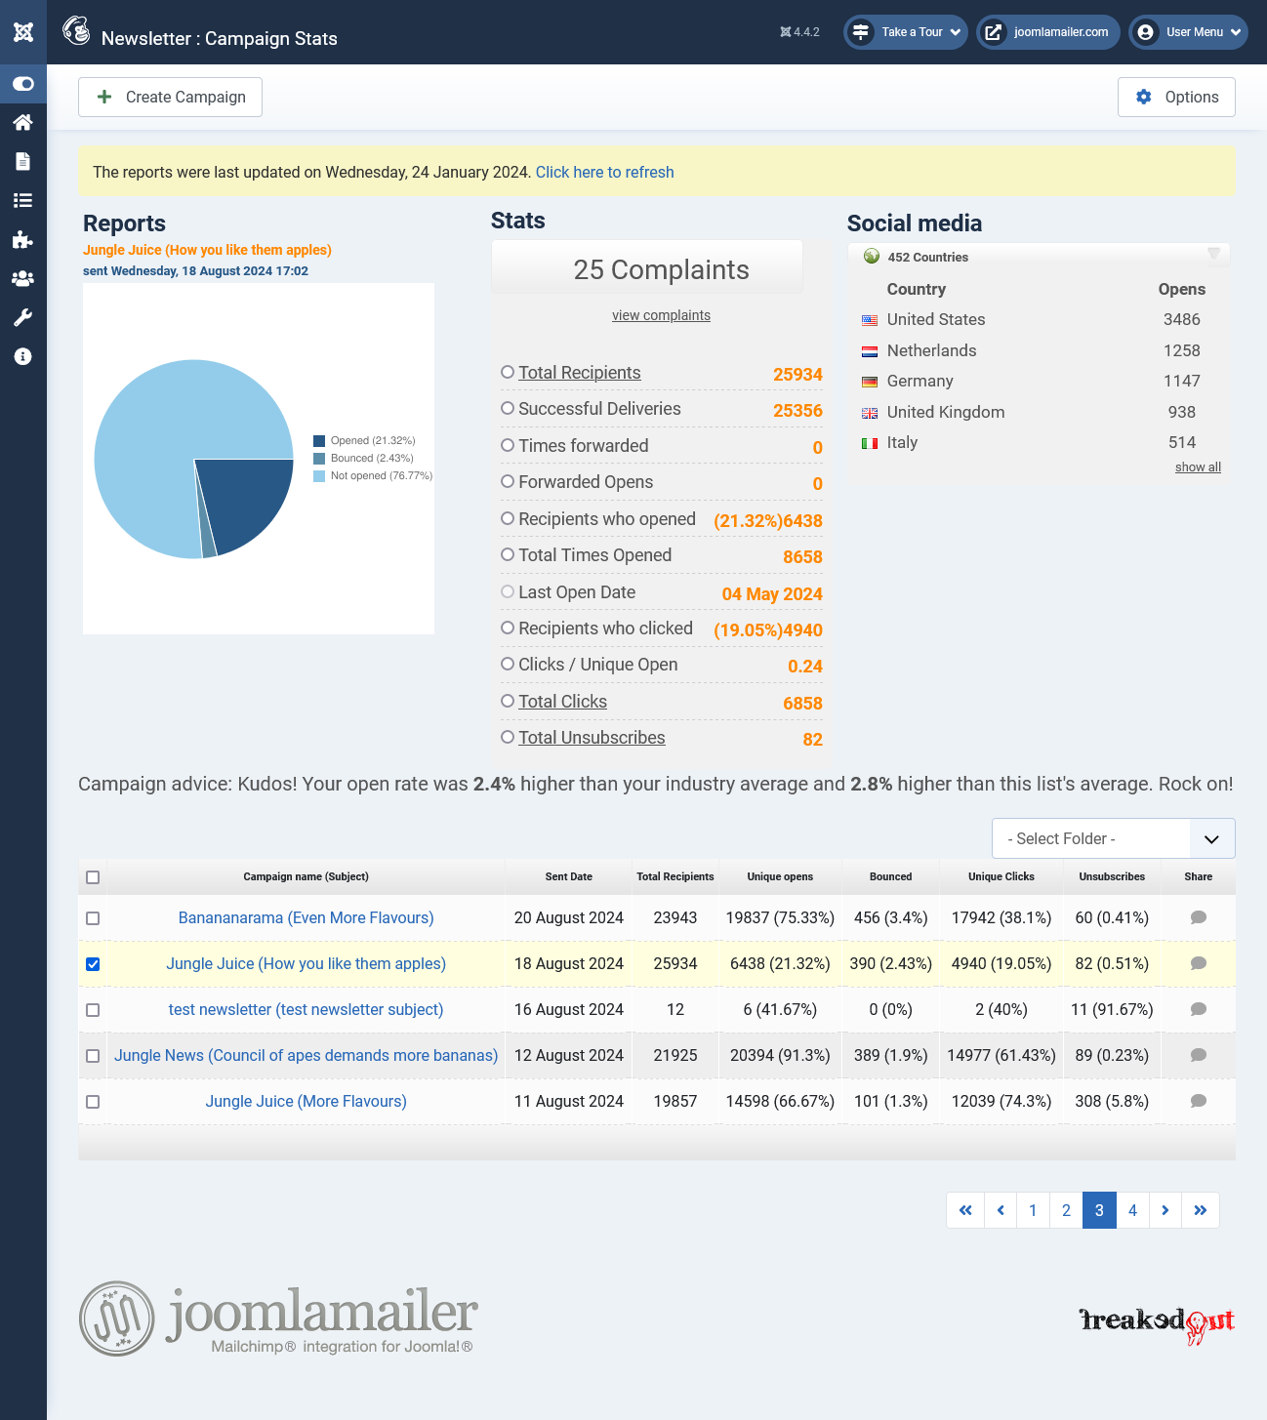Expand the User Menu dropdown
Viewport: 1267px width, 1420px height.
[x=1188, y=32]
